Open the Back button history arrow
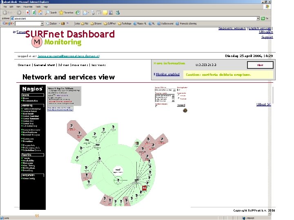294x220 pixels. 15,13
